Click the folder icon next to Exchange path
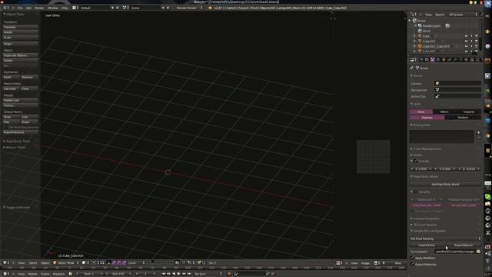The image size is (492, 277). [x=478, y=252]
